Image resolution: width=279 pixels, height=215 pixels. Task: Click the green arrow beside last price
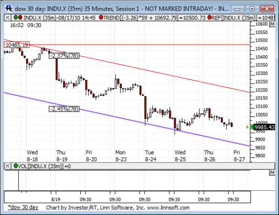pyautogui.click(x=247, y=127)
